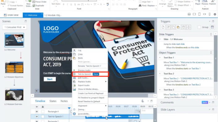Viewport: 218px width, 122px height.
Task: Collapse Text Box 2 triggers
Action: [x=160, y=74]
